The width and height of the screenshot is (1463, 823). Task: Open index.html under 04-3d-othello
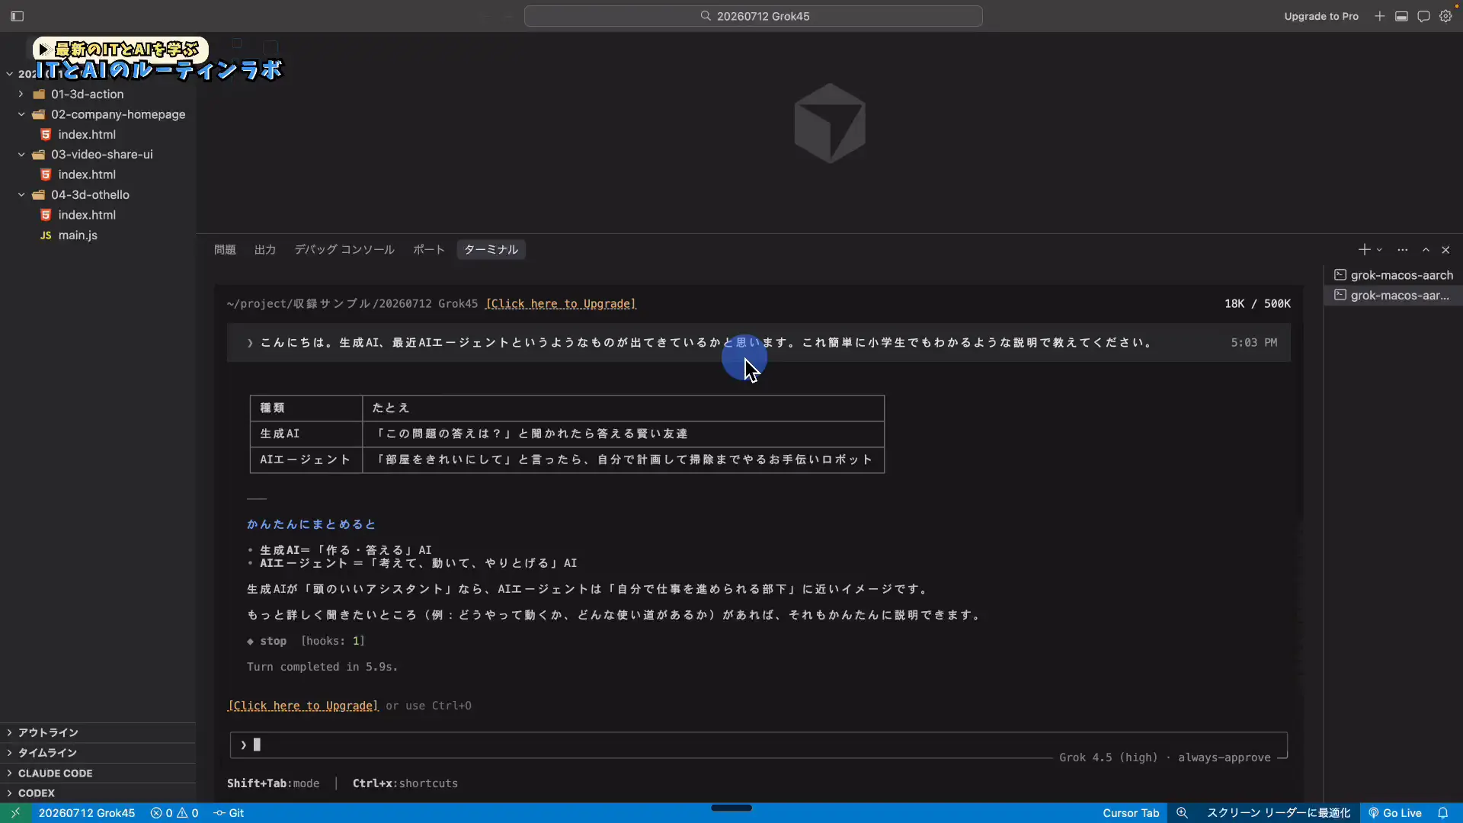(87, 216)
